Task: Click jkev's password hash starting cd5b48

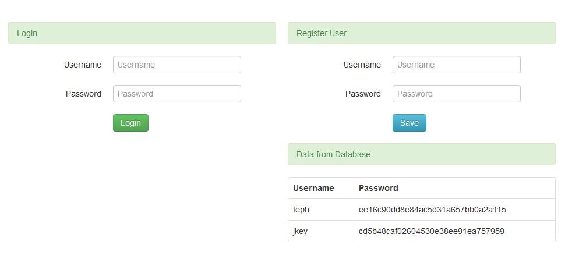Action: coord(432,231)
